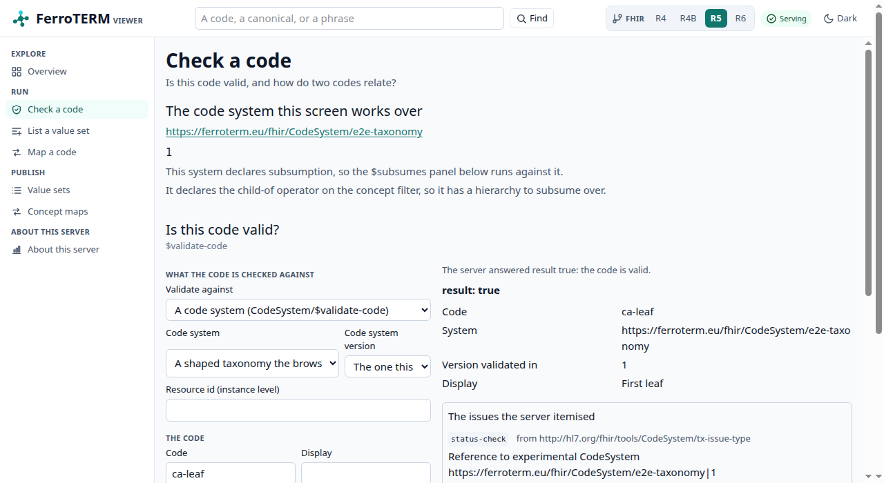Select the R5 FHIR version

point(715,19)
